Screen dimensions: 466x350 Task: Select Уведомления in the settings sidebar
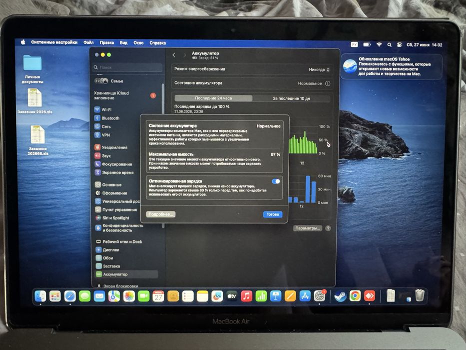[x=111, y=147]
